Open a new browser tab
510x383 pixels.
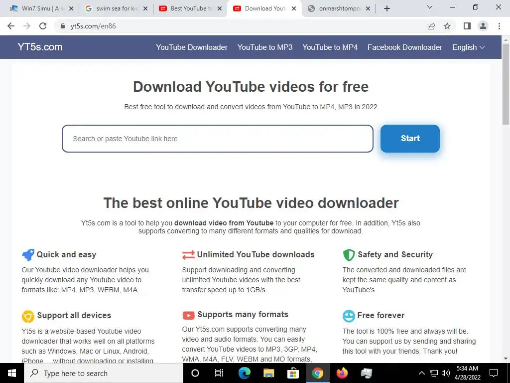(x=386, y=8)
